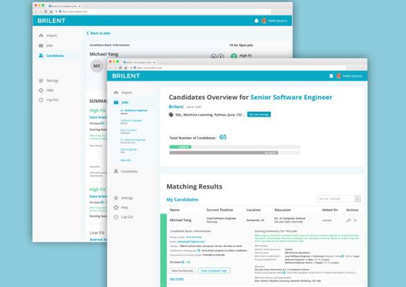Select Log Out in the front window sidebar
The width and height of the screenshot is (406, 287).
click(127, 217)
